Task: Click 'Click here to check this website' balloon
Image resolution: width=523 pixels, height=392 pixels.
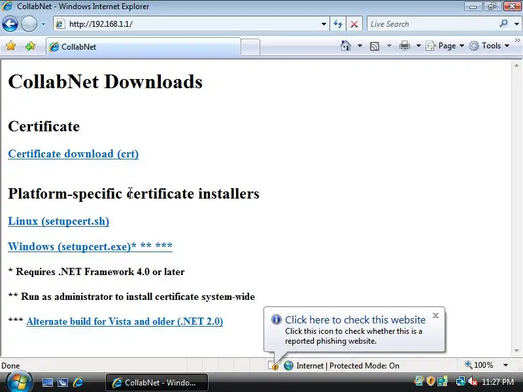Action: tap(355, 319)
